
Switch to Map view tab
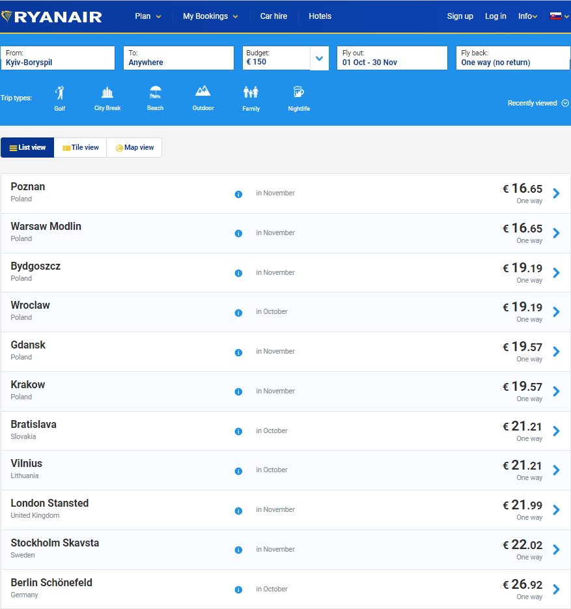point(134,148)
